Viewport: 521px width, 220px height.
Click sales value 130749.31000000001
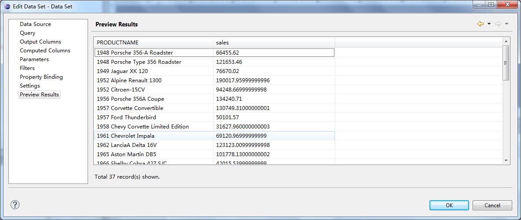tap(243, 108)
